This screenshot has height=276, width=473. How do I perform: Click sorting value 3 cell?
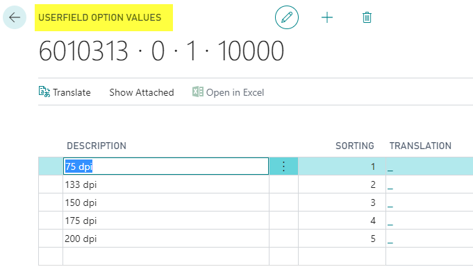(342, 202)
